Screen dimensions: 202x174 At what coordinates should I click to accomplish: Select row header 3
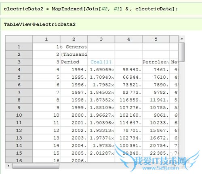(19, 62)
